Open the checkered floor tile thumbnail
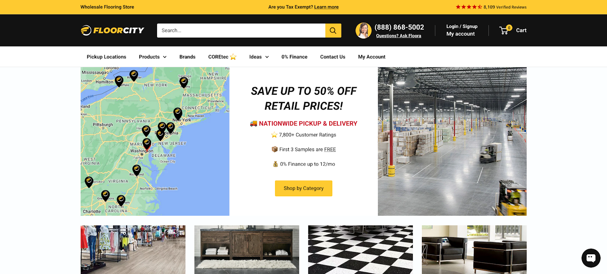 pyautogui.click(x=360, y=250)
